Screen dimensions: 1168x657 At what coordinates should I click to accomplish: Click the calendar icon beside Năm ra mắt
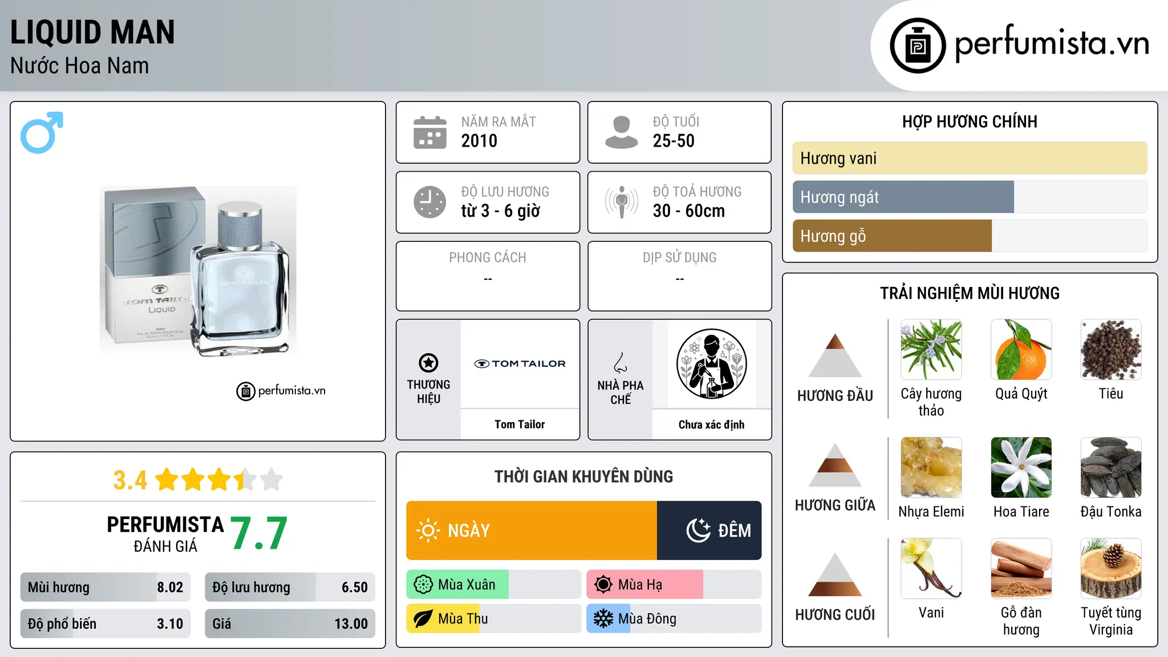point(430,132)
